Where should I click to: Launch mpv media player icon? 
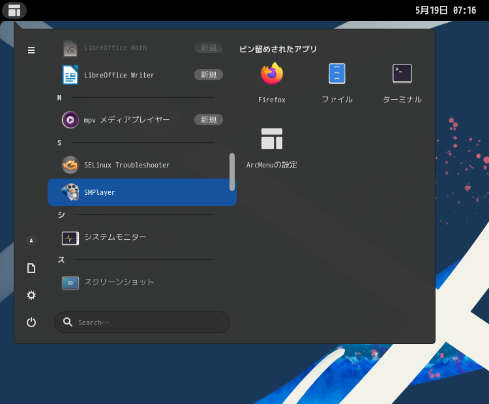click(70, 120)
